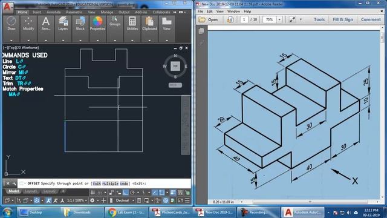Open the File menu in Adobe Reader
The width and height of the screenshot is (387, 218).
[200, 12]
